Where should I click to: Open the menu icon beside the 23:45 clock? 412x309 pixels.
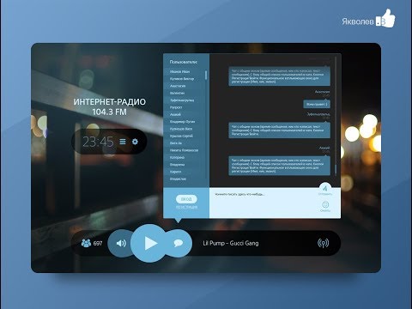pos(123,142)
